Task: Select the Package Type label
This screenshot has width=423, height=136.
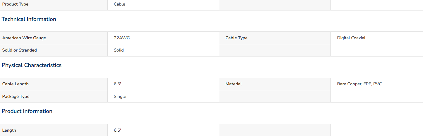Action: coord(16,96)
